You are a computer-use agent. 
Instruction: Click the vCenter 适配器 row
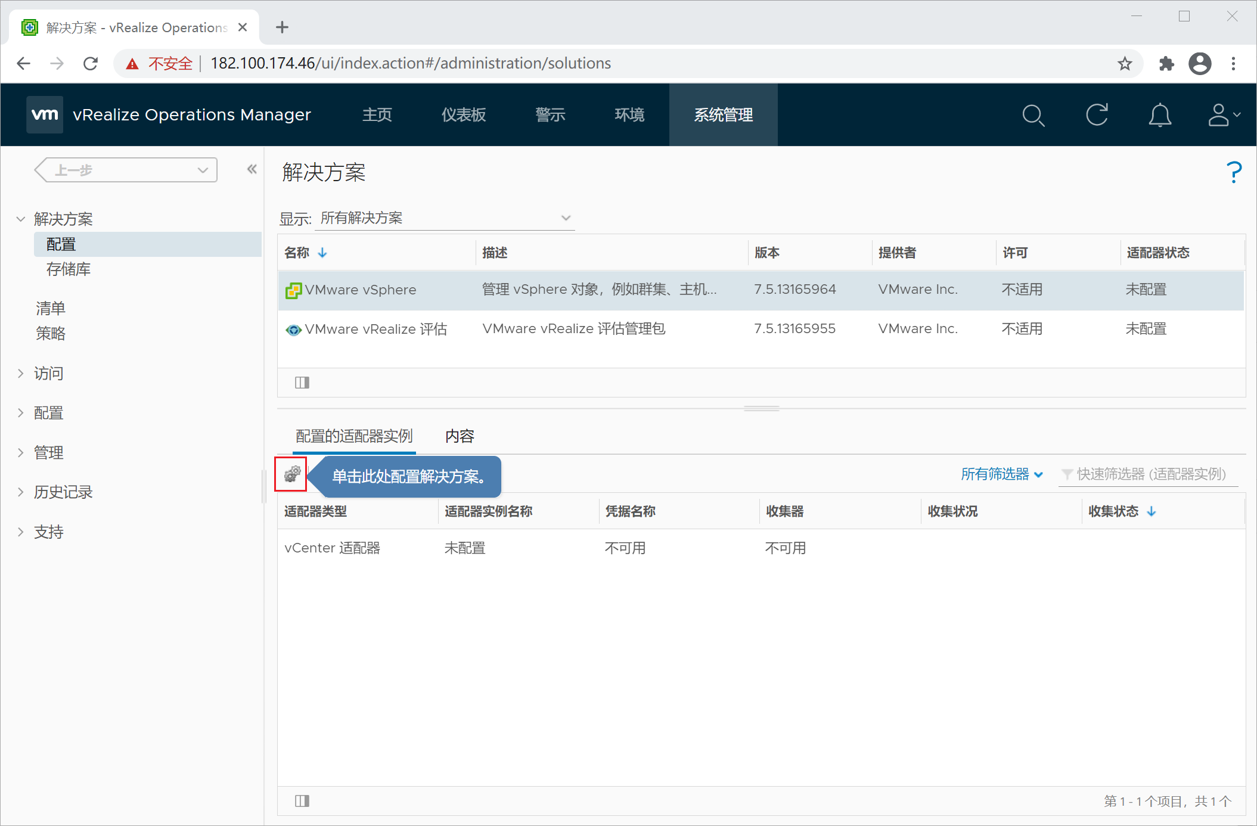pyautogui.click(x=761, y=548)
